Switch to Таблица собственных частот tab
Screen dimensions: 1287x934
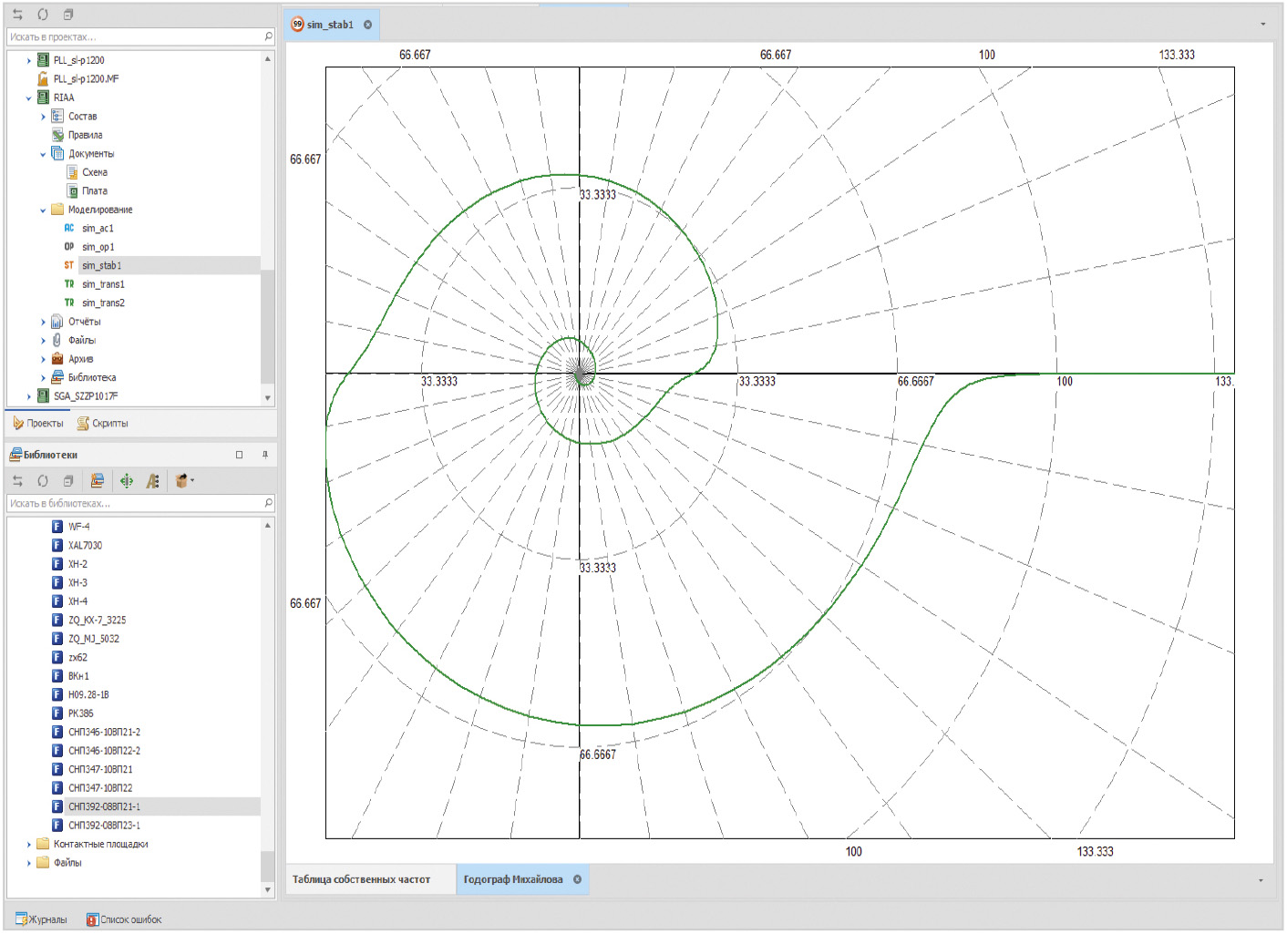click(x=361, y=880)
